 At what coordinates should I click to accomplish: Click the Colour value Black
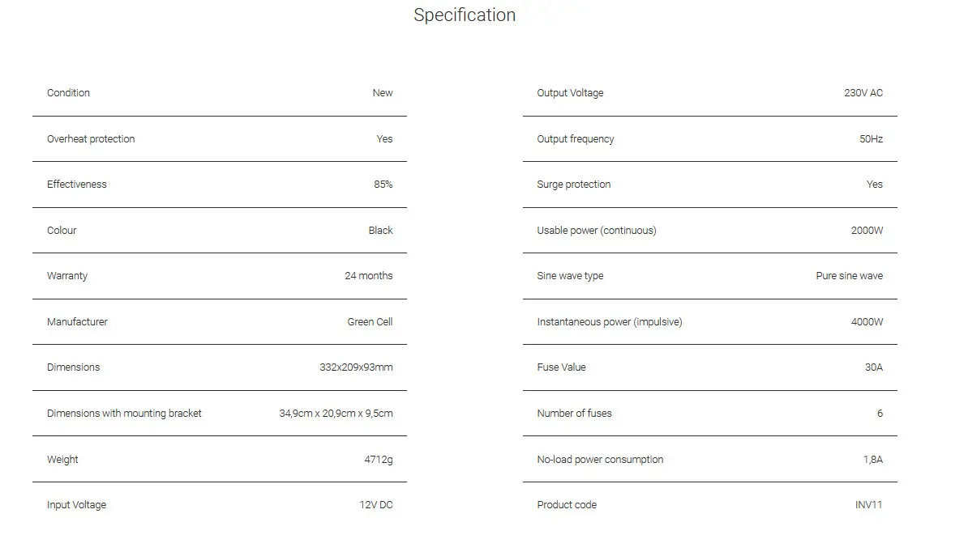pyautogui.click(x=380, y=231)
